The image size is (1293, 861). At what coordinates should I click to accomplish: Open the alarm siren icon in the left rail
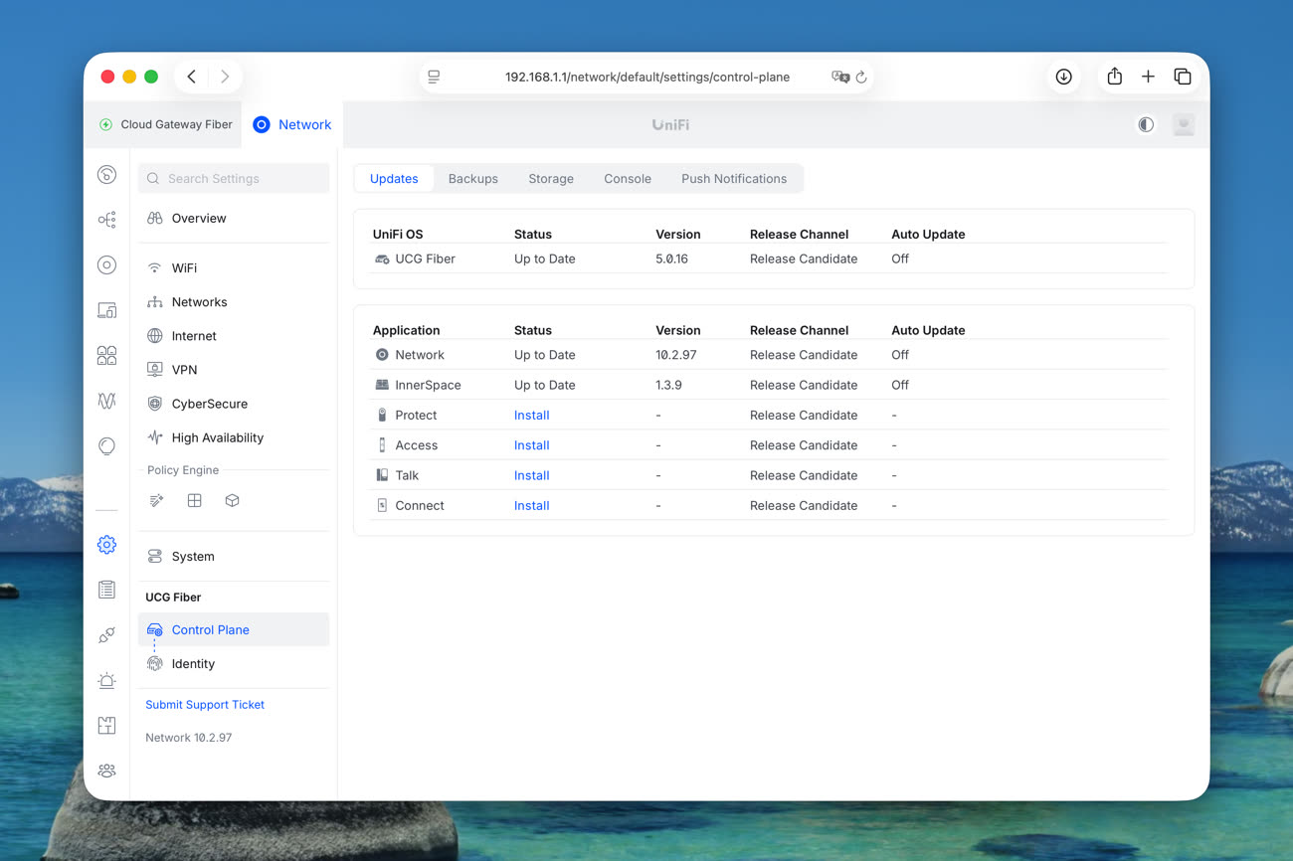pos(106,681)
